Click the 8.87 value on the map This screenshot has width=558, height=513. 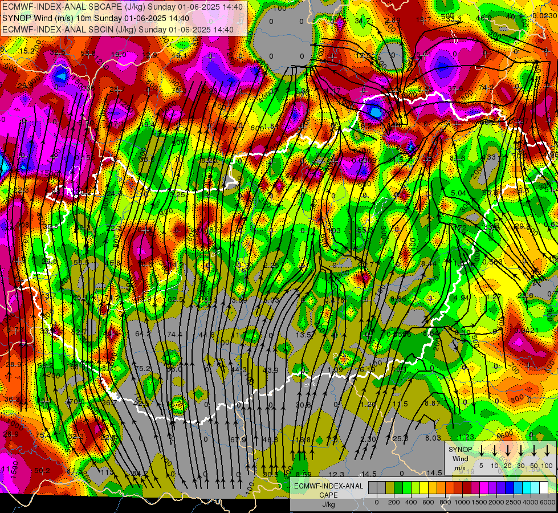[433, 404]
